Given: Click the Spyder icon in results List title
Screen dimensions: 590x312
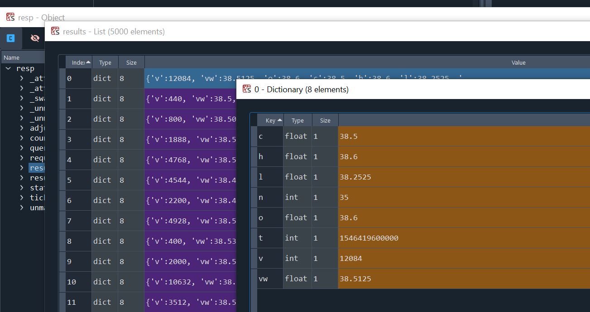Looking at the screenshot, I should click(x=55, y=31).
